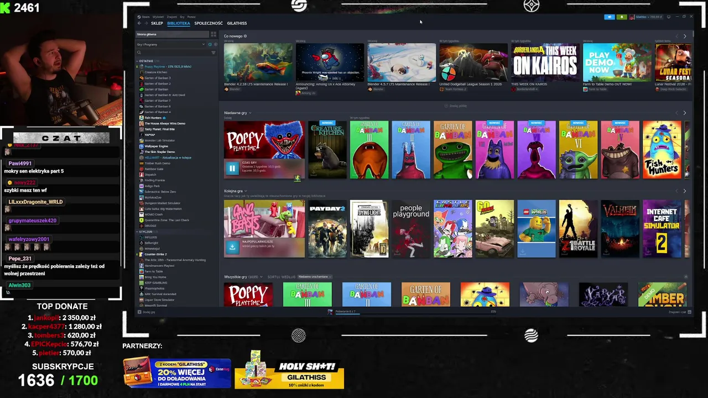This screenshot has height=398, width=708.
Task: Toggle the ready-to-play filter icon
Action: (x=216, y=44)
